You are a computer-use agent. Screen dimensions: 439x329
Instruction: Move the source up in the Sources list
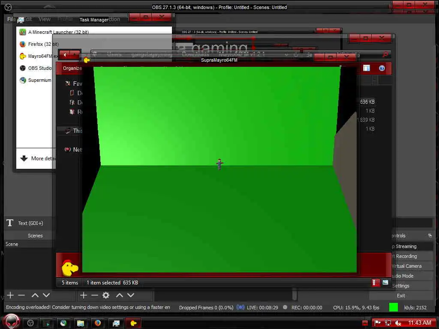[120, 295]
